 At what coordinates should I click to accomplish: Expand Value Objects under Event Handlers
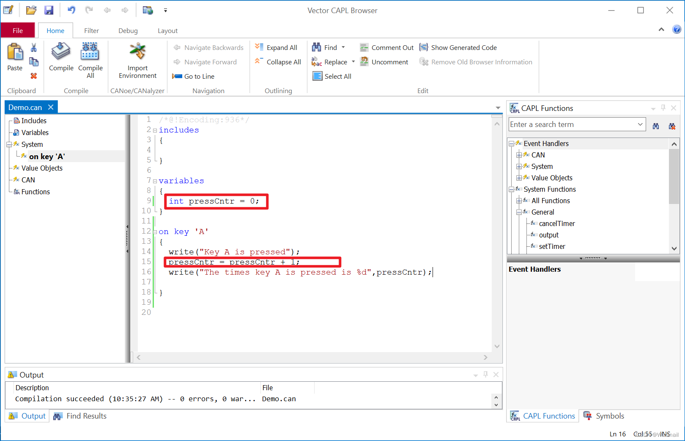point(519,178)
